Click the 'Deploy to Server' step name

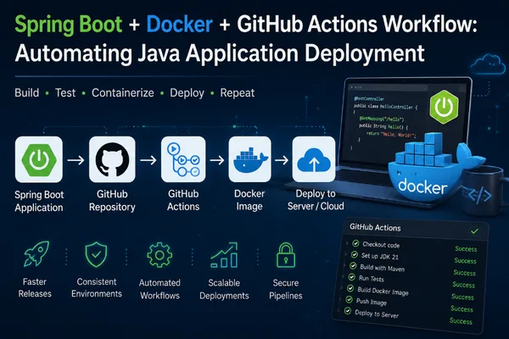coord(377,314)
